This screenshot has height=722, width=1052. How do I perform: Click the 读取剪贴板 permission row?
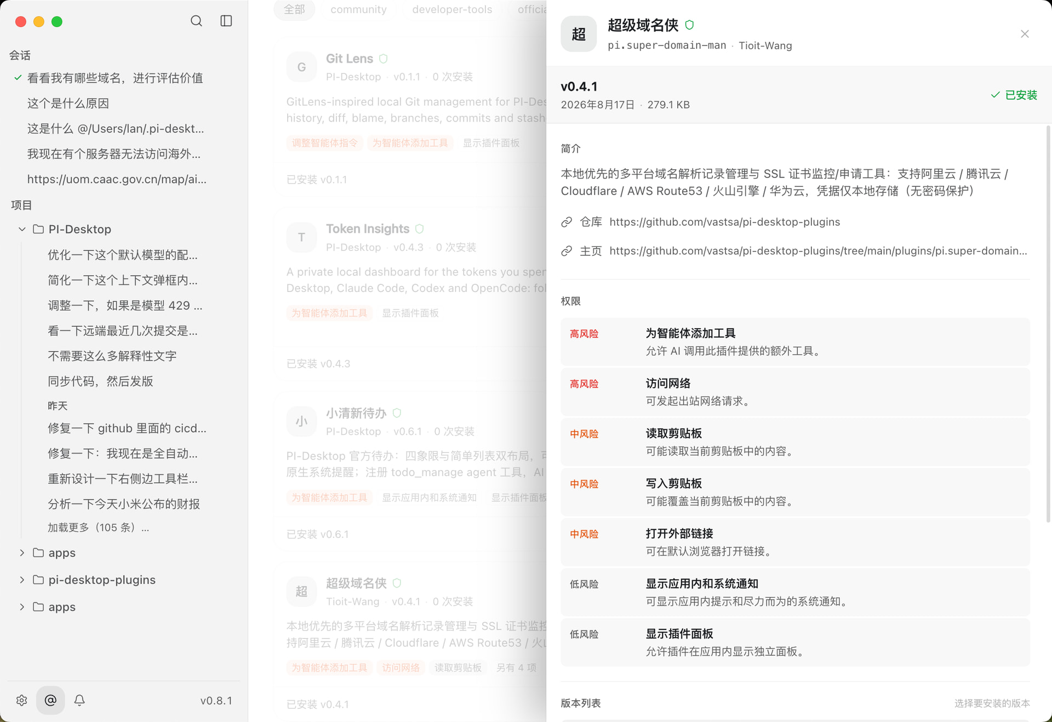click(x=795, y=442)
